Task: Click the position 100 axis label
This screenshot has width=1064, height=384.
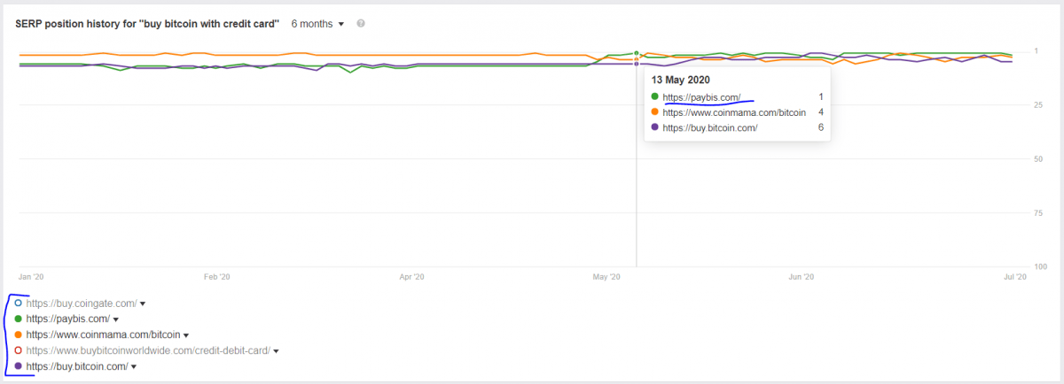Action: (x=1039, y=267)
